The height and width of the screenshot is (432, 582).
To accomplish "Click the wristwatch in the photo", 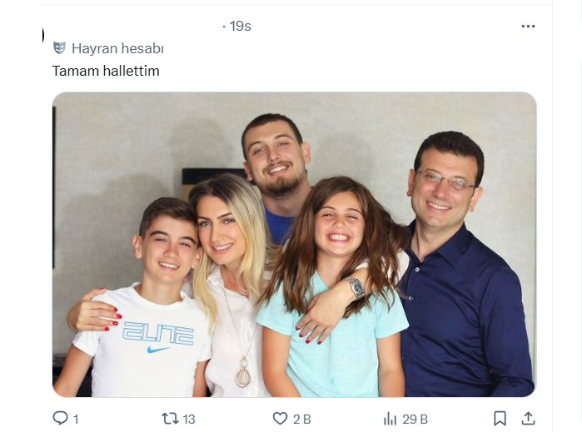I will 356,287.
